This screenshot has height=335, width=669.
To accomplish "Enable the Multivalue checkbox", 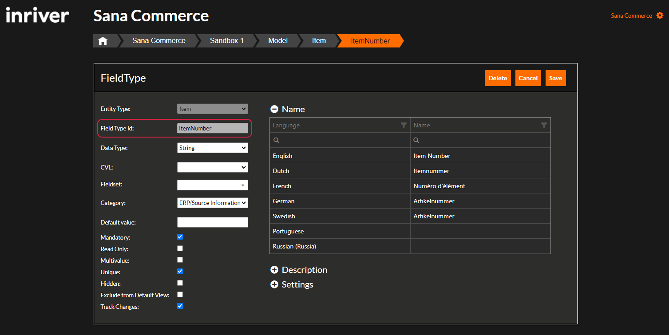I will 180,260.
